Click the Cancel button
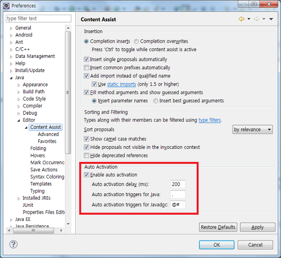This screenshot has width=281, height=258. click(x=255, y=245)
